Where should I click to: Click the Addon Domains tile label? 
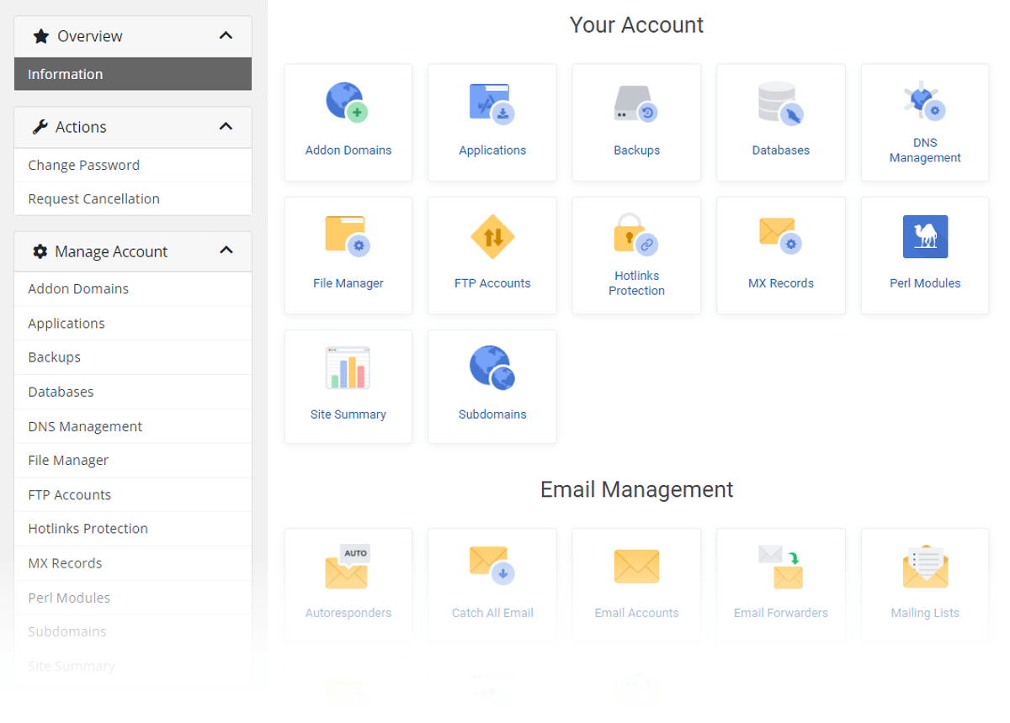tap(348, 150)
